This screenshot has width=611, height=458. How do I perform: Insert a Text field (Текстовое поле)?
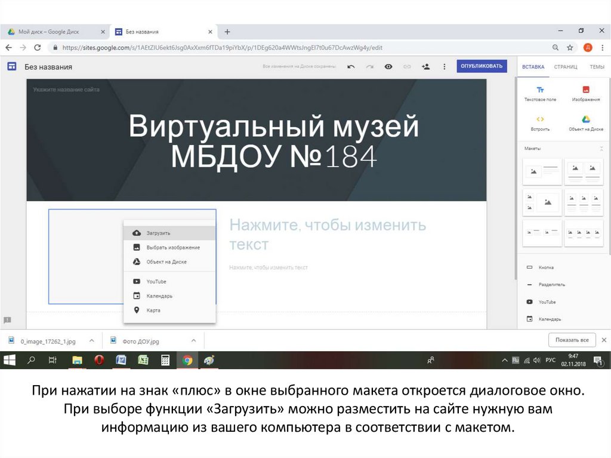[540, 94]
